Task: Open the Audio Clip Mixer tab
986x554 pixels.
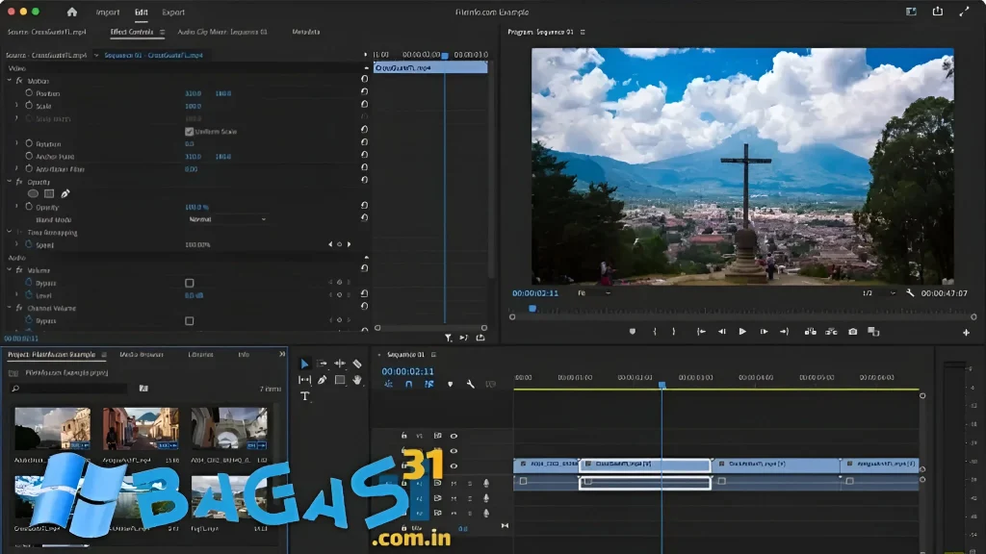Action: [x=222, y=32]
